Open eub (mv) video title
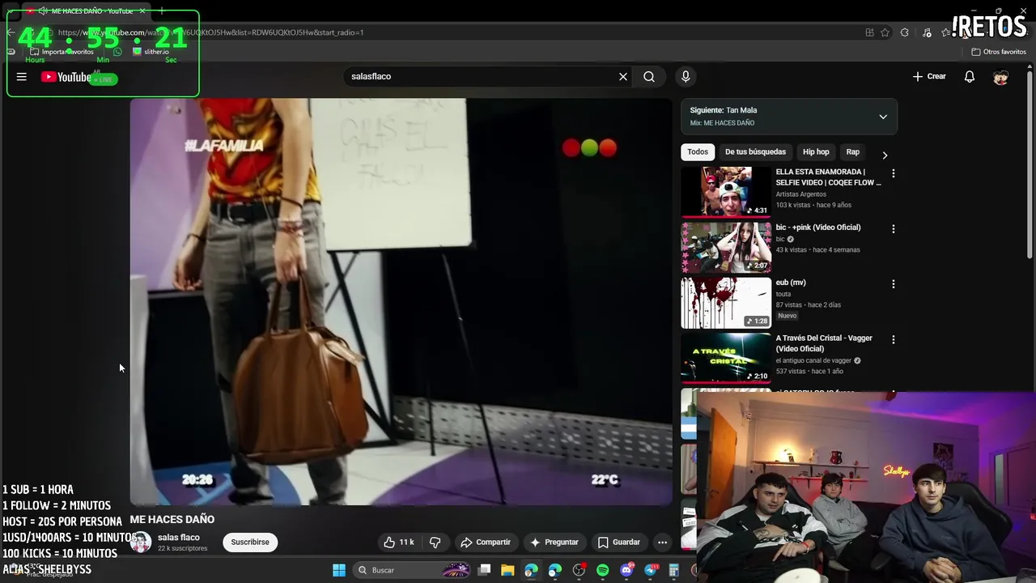 (x=791, y=283)
